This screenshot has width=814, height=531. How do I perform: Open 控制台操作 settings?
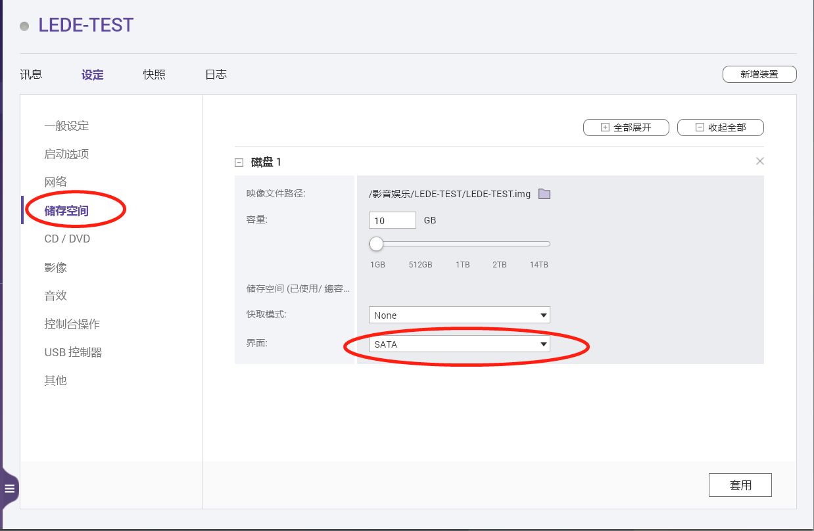72,324
